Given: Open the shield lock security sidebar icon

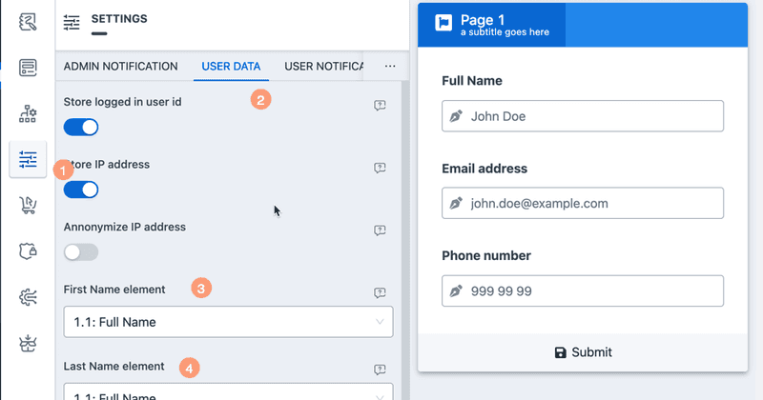Looking at the screenshot, I should (28, 250).
